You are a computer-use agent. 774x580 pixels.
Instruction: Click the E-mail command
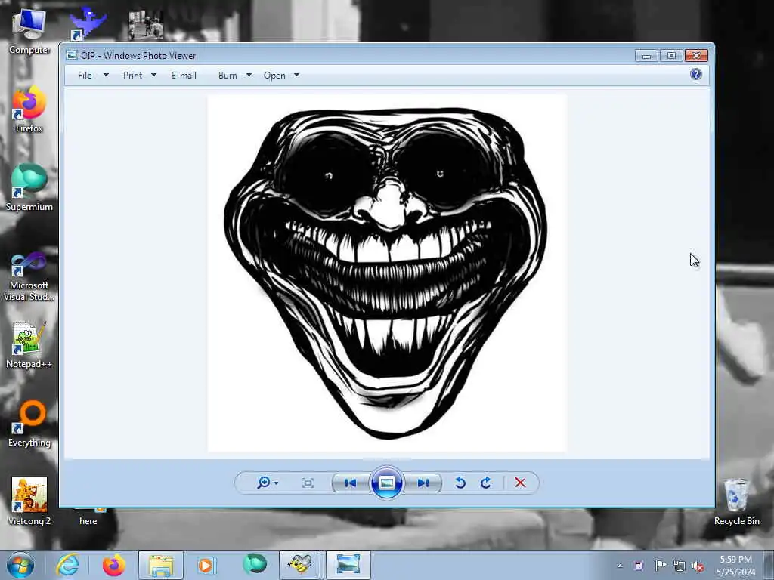pos(184,76)
